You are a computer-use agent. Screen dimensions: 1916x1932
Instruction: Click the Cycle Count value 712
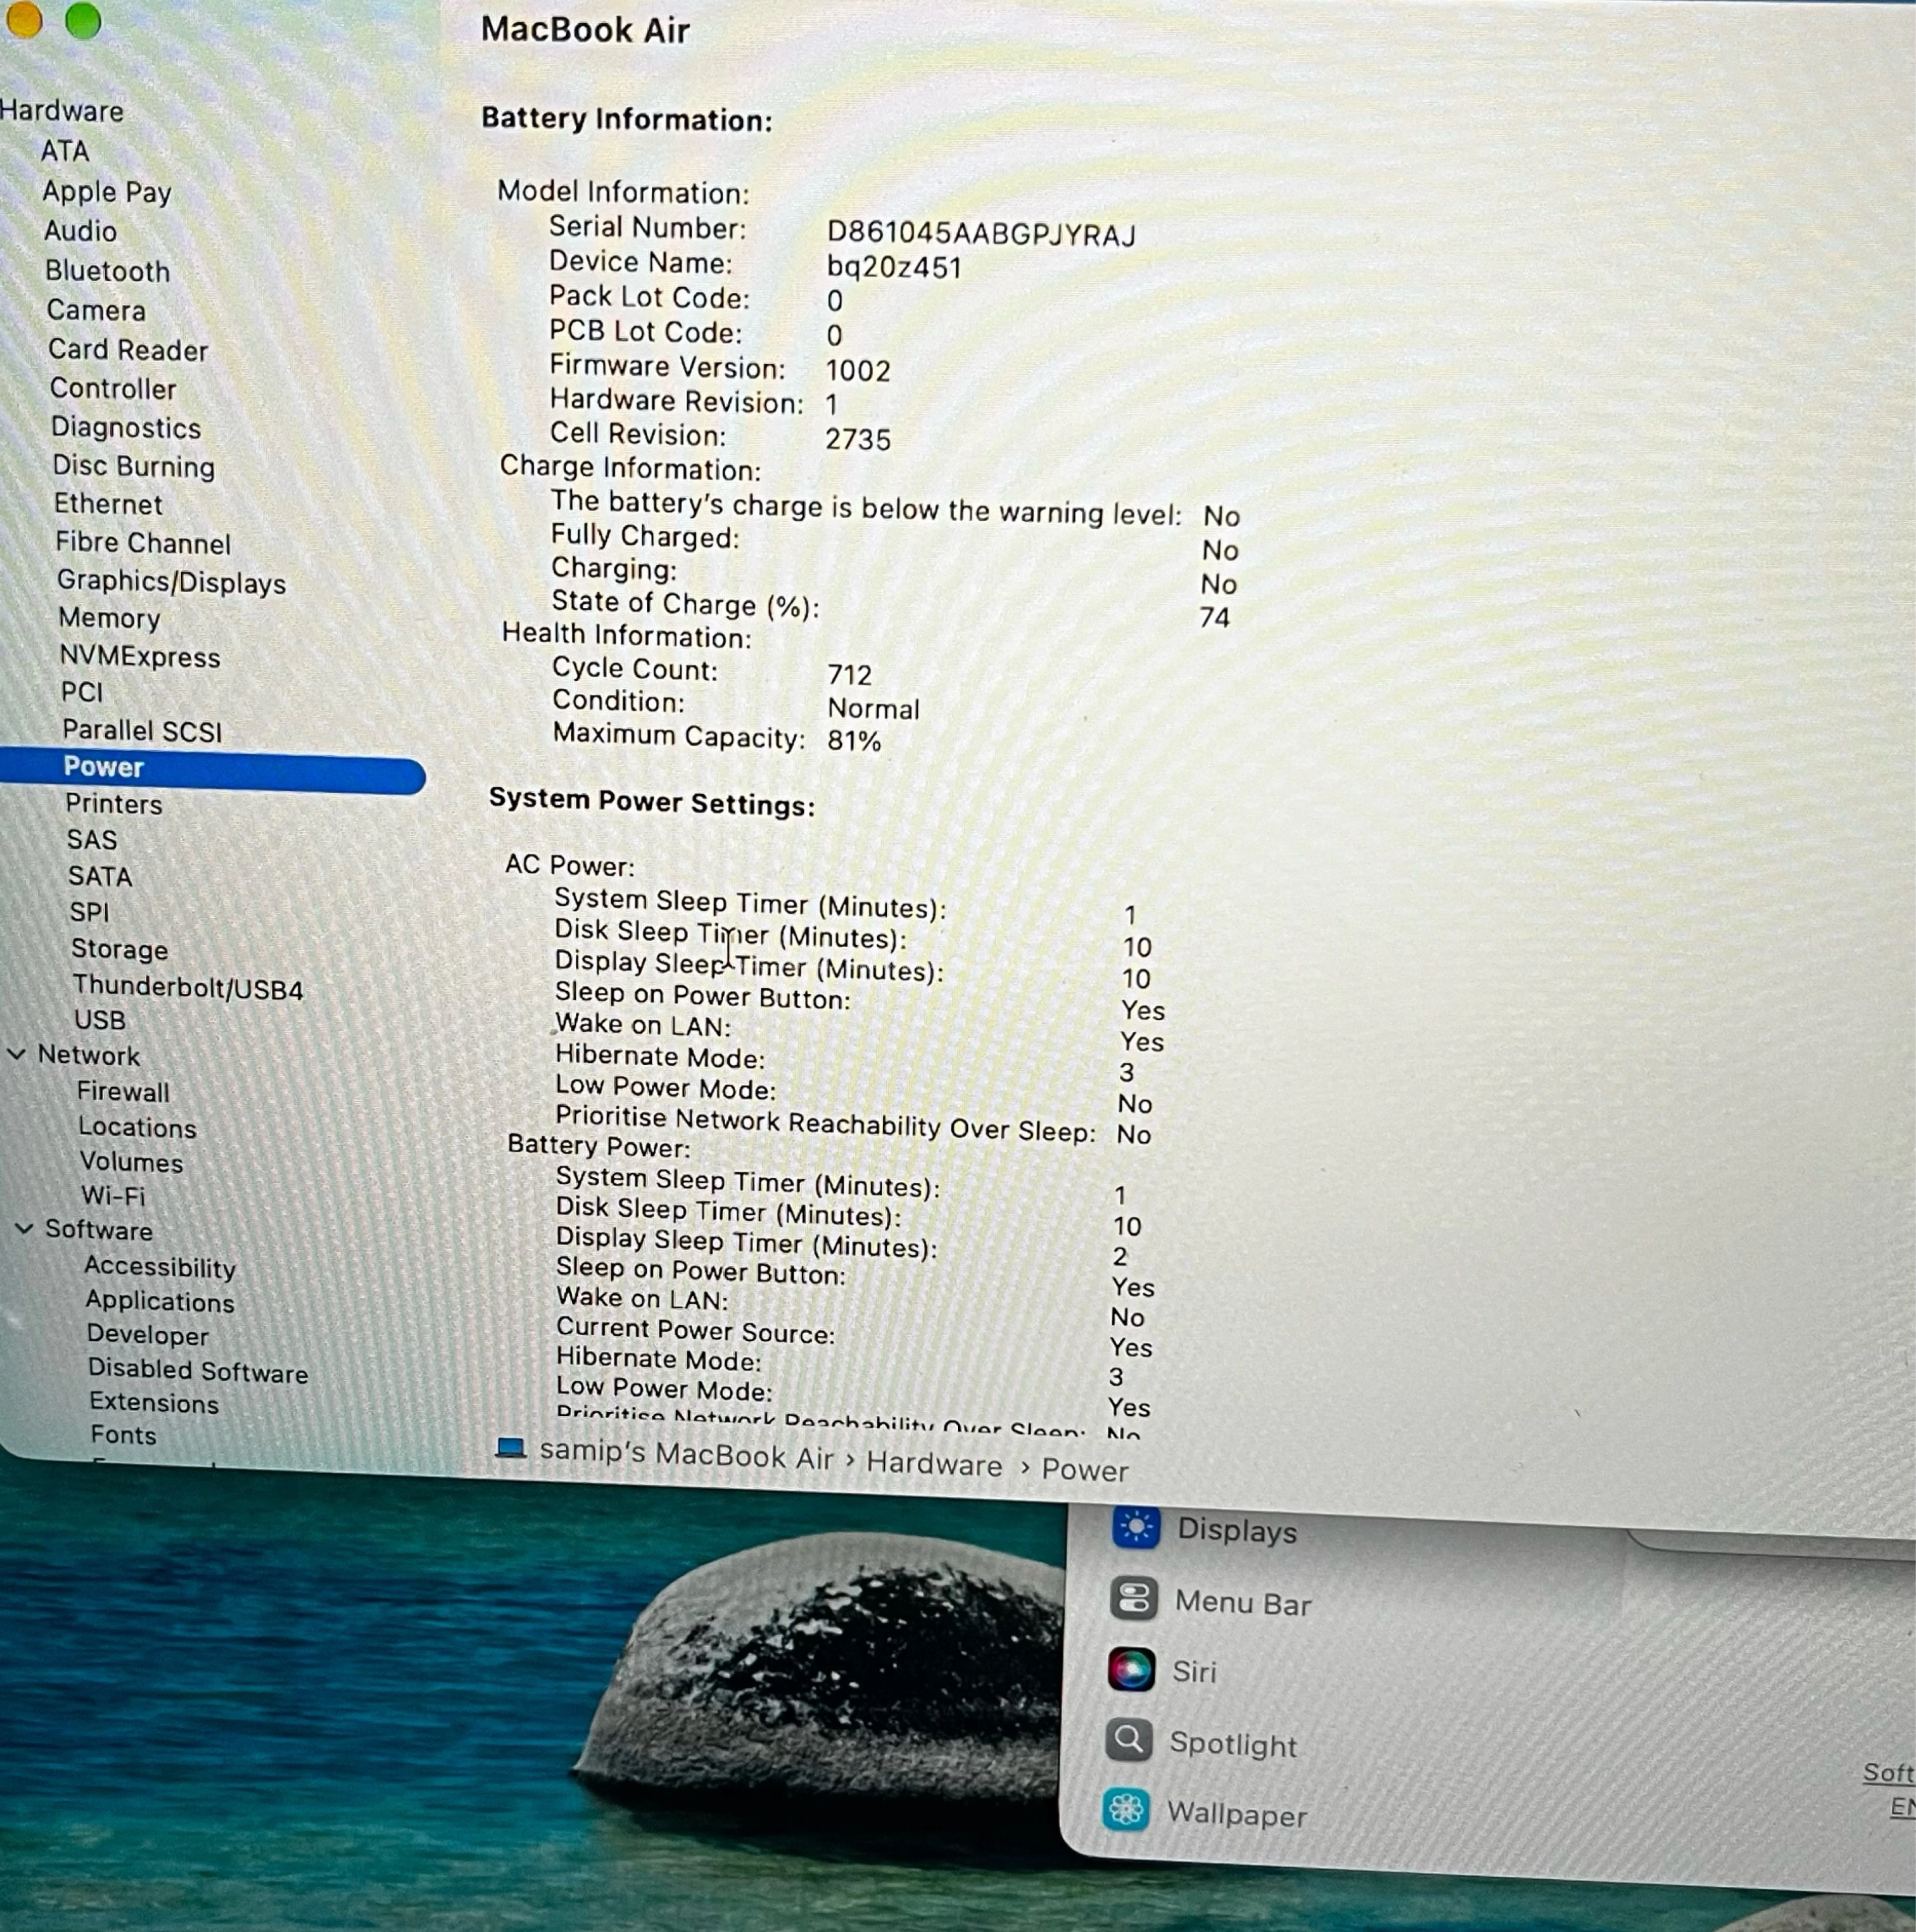(850, 675)
